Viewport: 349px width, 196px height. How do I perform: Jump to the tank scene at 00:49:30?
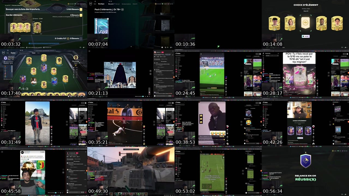tap(131, 171)
